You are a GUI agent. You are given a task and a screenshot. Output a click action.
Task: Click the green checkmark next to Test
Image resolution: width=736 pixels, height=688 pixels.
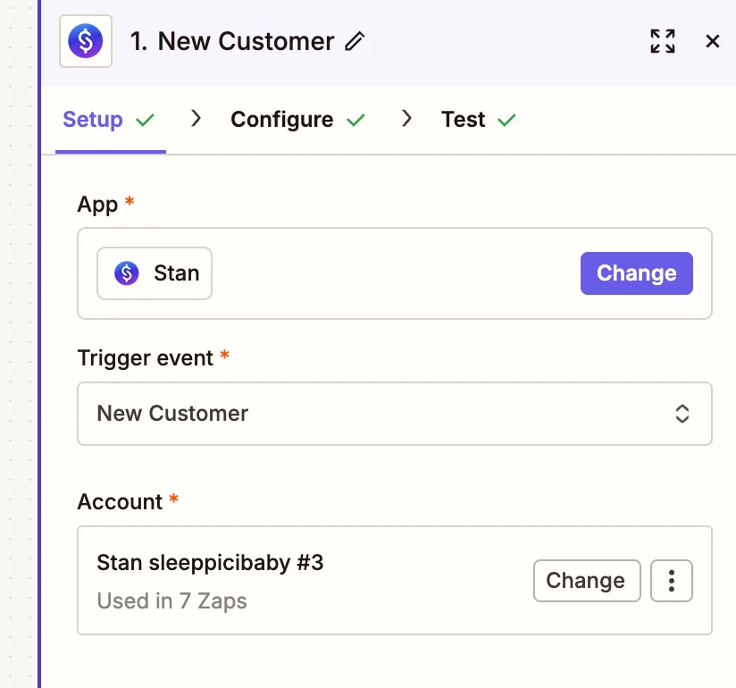coord(506,120)
